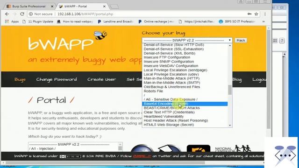Click the page vertical scrollbar

(269, 80)
